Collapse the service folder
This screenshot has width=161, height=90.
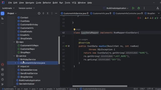point(14,56)
